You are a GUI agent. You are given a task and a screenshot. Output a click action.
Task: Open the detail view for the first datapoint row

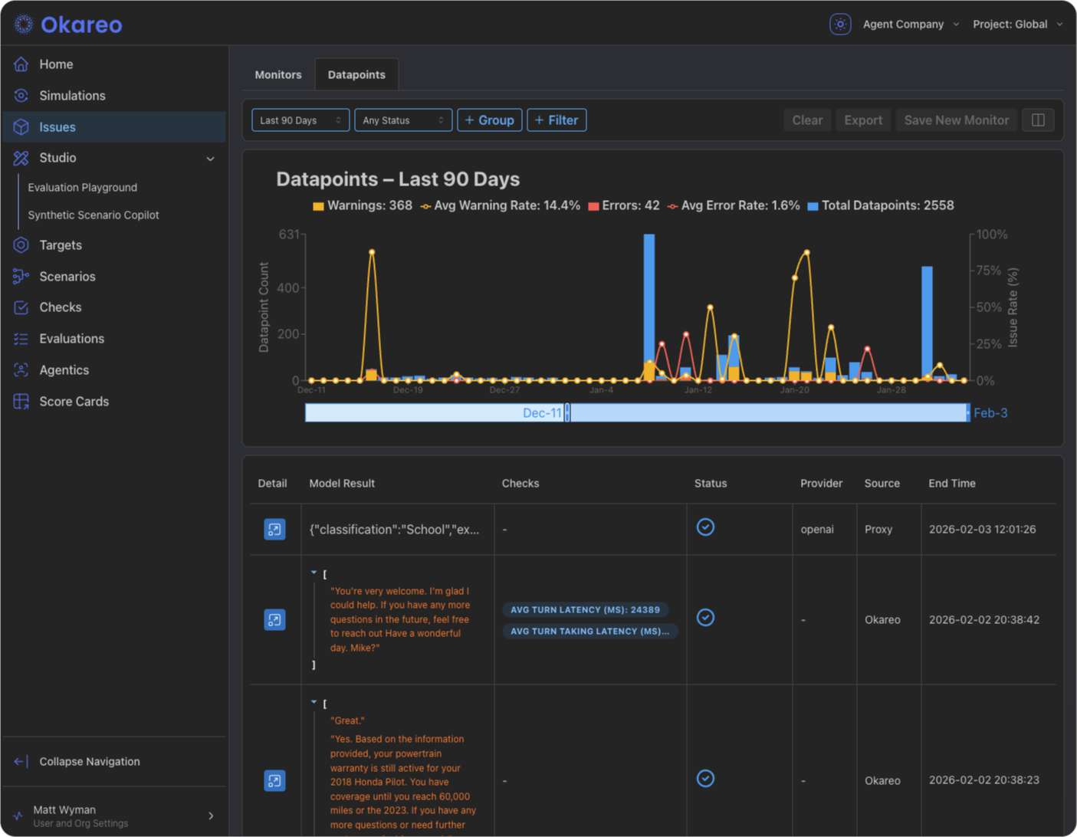(273, 529)
